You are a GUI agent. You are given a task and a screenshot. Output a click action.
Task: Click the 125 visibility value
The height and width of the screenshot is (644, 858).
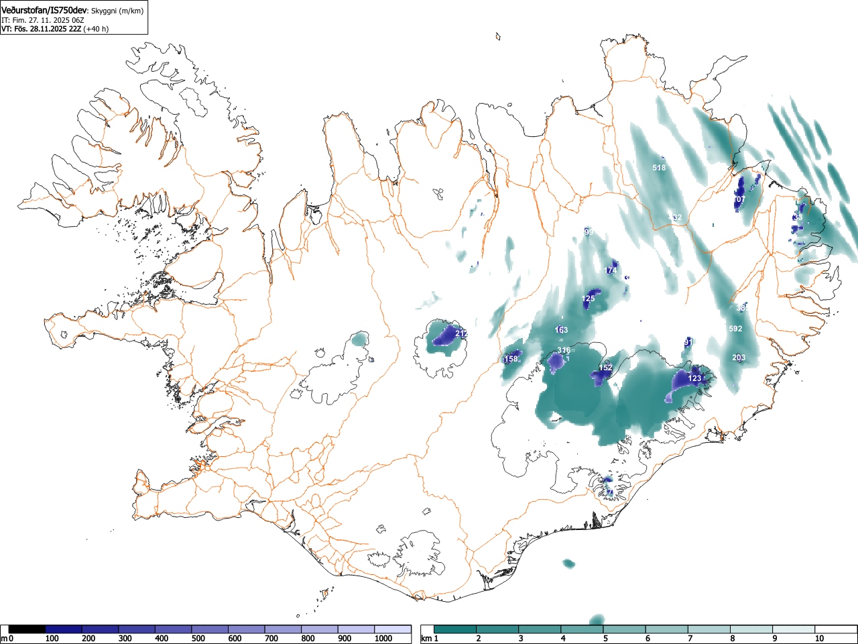pos(589,299)
